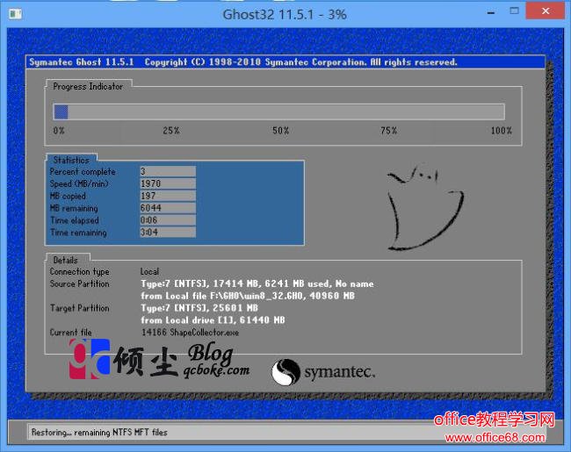Image resolution: width=571 pixels, height=452 pixels.
Task: Click the Percent complete value 3
Action: [168, 171]
